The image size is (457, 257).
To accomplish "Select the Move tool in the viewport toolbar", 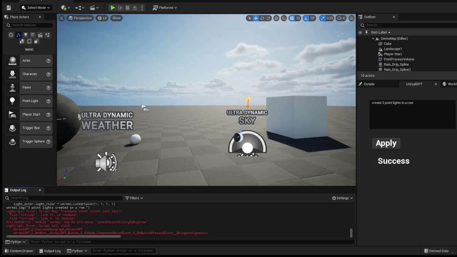I will coord(256,18).
